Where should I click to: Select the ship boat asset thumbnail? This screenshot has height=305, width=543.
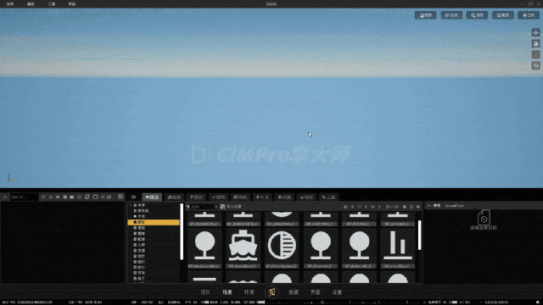(244, 248)
